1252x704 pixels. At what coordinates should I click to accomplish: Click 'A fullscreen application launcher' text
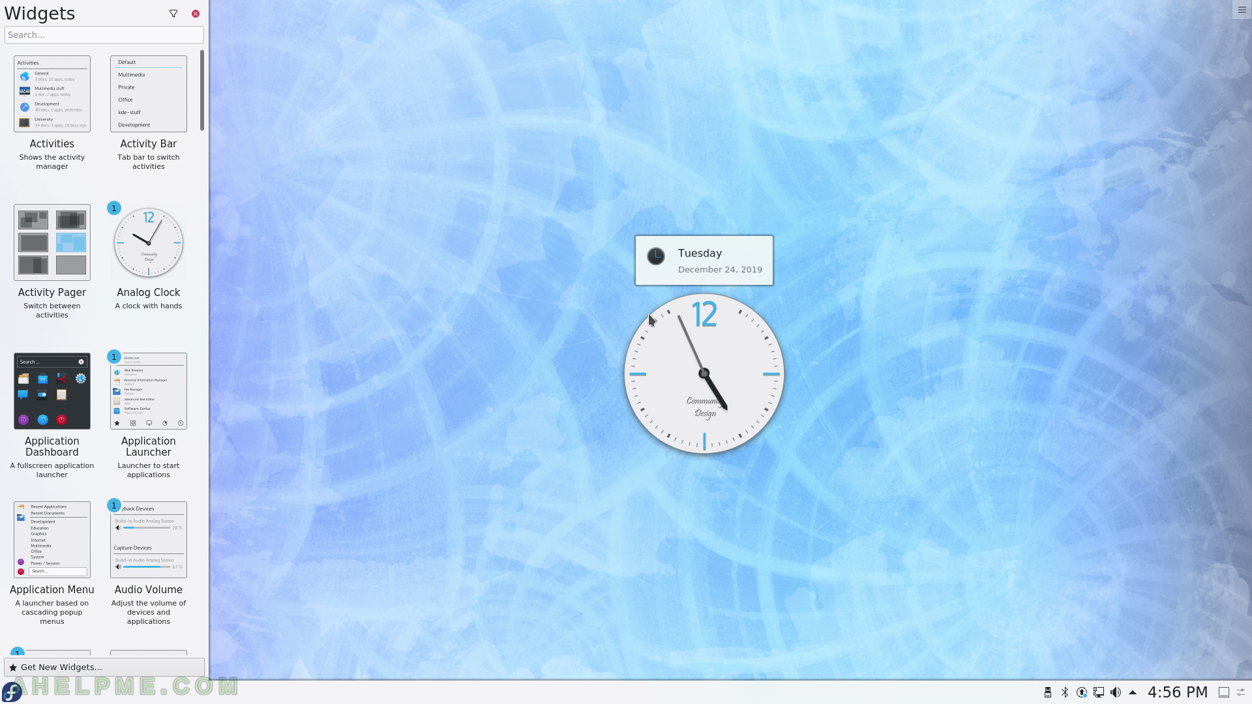(52, 470)
